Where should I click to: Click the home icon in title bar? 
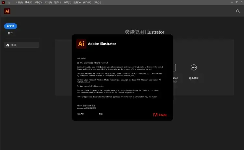coord(9,2)
